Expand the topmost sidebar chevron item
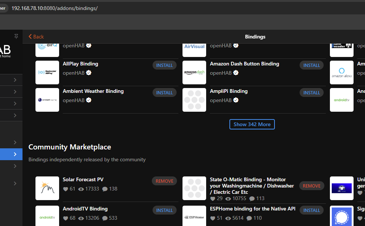The height and width of the screenshot is (226, 365). tap(15, 80)
